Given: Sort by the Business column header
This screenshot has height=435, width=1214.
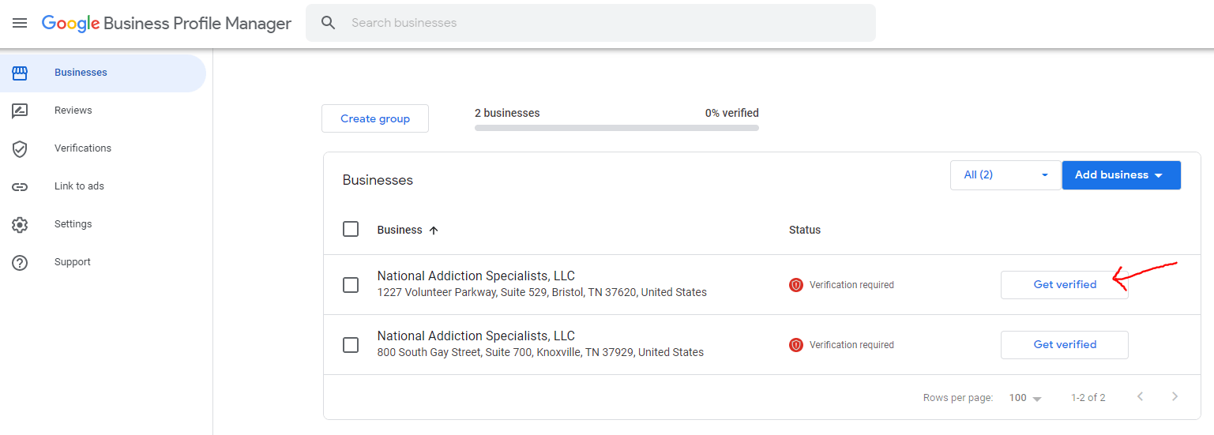Looking at the screenshot, I should 400,230.
